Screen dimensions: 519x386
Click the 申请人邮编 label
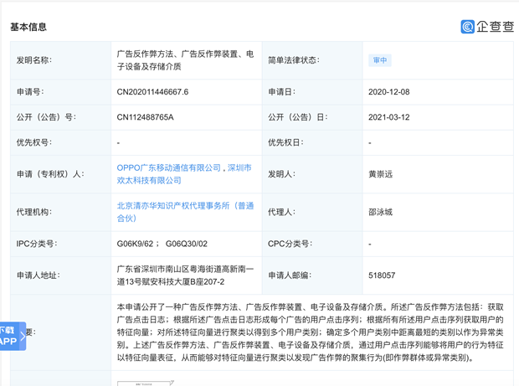[290, 275]
